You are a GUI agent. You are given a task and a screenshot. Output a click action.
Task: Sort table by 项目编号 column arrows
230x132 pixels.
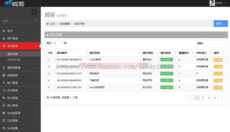point(86,53)
